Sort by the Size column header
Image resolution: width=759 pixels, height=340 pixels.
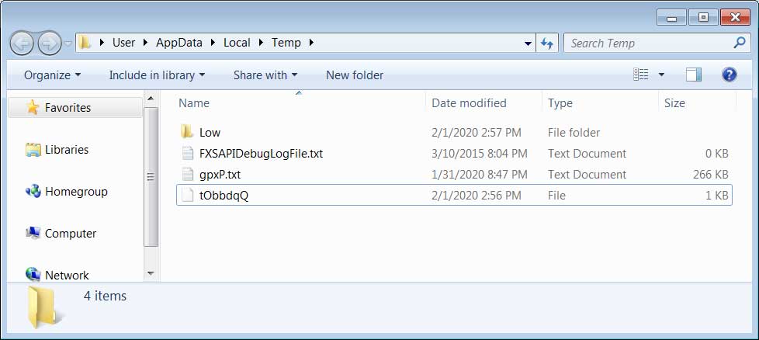click(x=674, y=103)
